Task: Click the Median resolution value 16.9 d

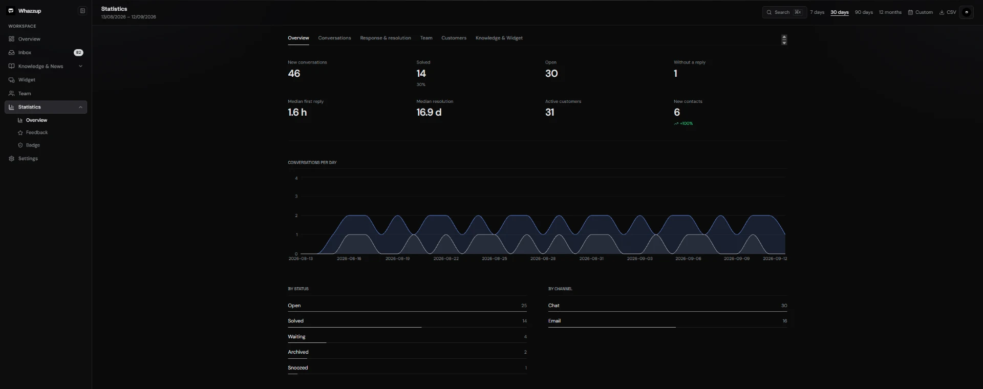Action: 429,113
